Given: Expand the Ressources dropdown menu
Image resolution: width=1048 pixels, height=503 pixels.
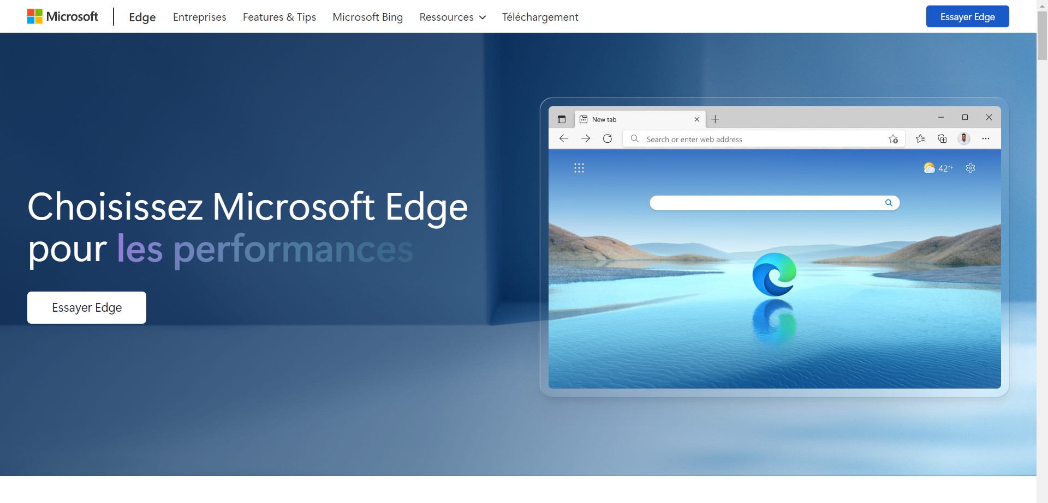Looking at the screenshot, I should (x=452, y=17).
